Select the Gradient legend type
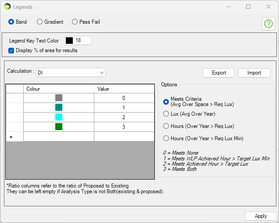Screen dimensions: 279x223 [x=40, y=22]
